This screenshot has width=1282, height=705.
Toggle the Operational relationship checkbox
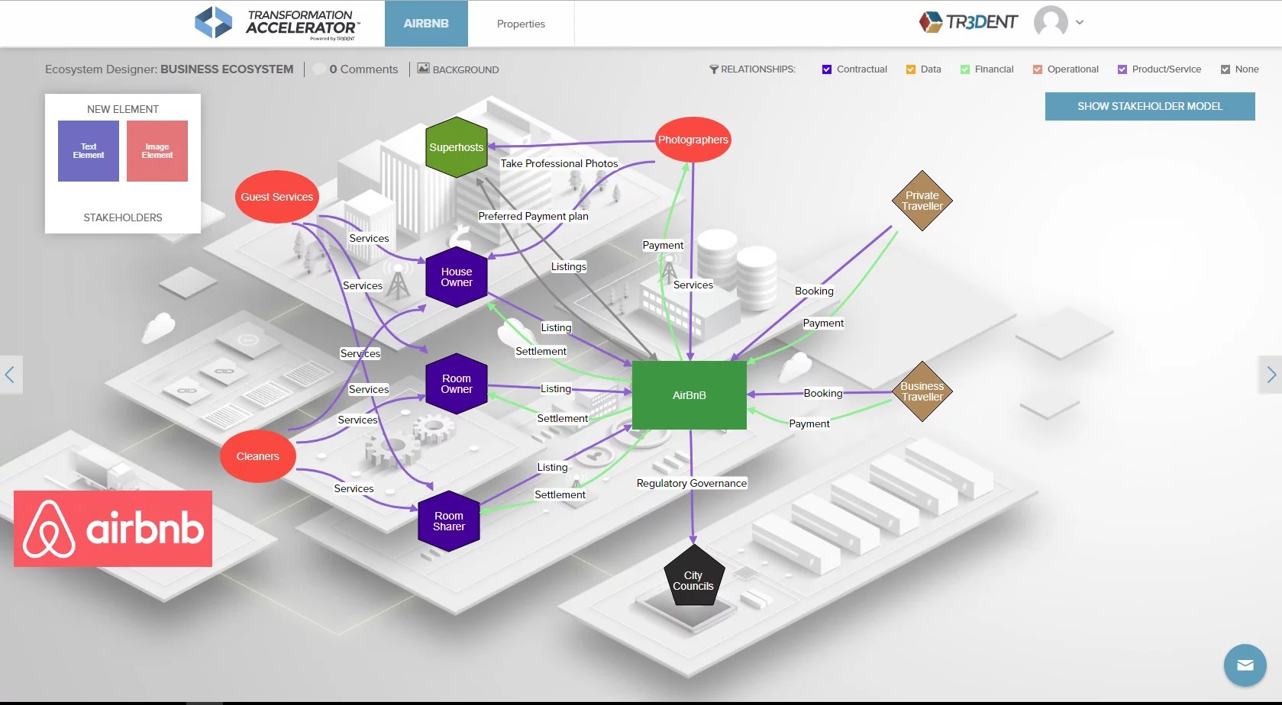[1037, 69]
